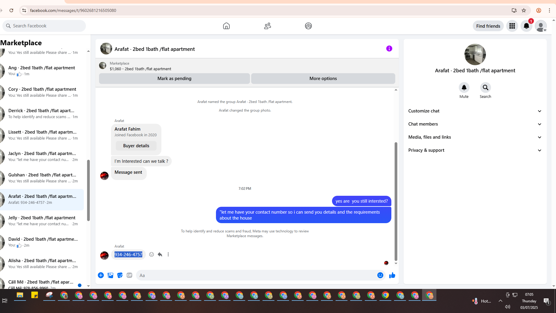Screen dimensions: 556x313
Task: Open the $1,060 Marketplace listing link
Action: coord(140,69)
